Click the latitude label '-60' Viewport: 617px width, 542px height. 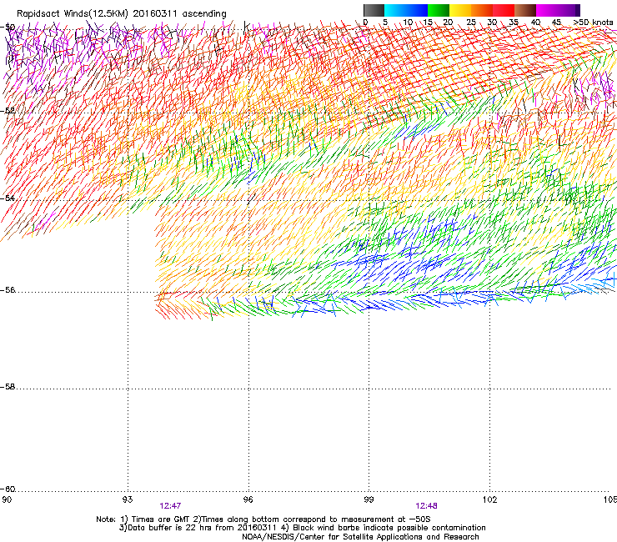point(8,489)
